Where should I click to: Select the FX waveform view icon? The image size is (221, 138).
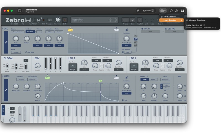pos(135,39)
